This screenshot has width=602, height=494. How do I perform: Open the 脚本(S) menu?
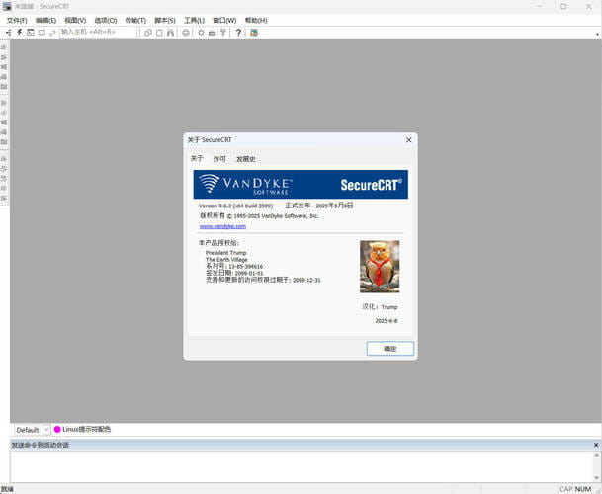pos(165,20)
